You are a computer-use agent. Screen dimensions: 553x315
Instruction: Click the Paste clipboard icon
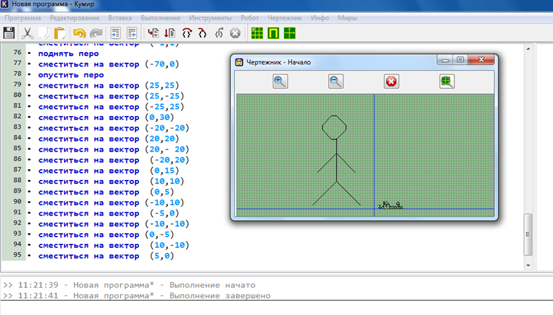coord(59,33)
